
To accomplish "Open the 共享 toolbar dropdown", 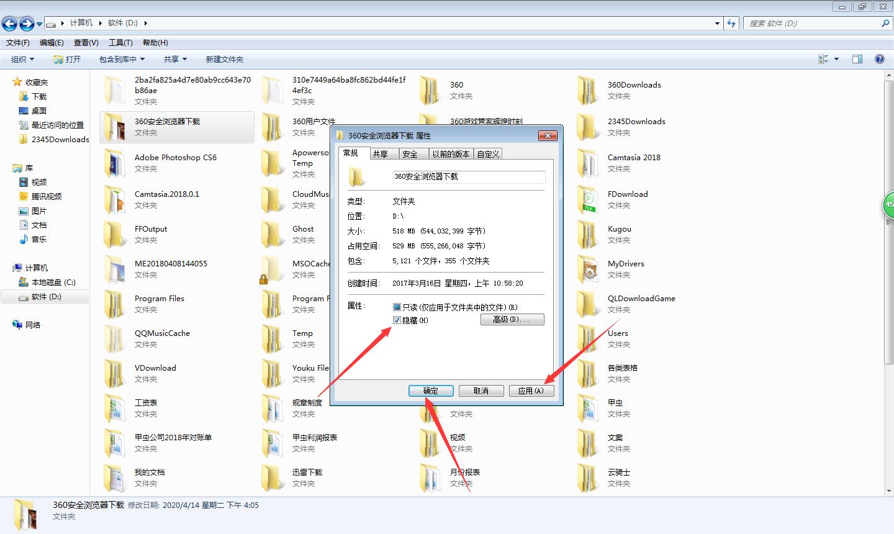I will point(176,59).
